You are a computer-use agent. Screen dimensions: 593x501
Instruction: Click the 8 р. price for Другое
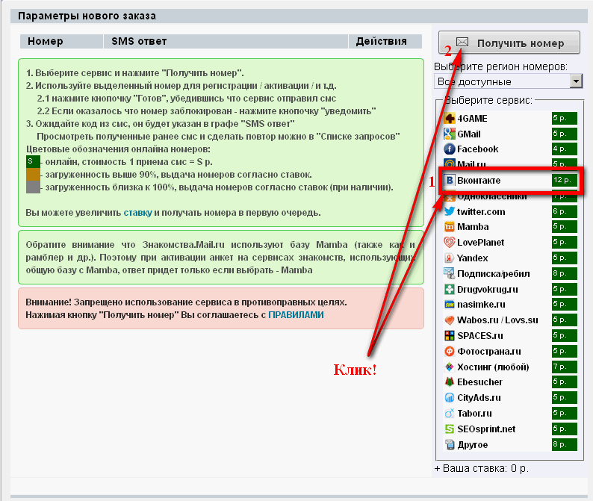click(565, 445)
